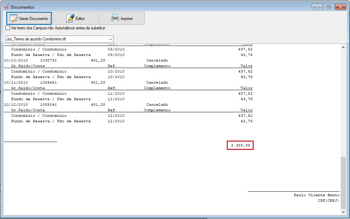The height and width of the screenshot is (219, 350).
Task: Click 'Cancelado' on the 10/12/2010 row
Action: (x=157, y=105)
